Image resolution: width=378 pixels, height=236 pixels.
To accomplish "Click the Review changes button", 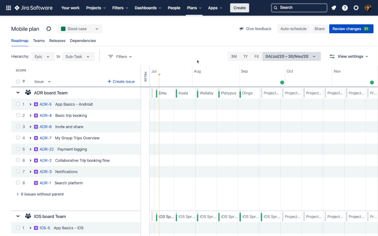I will coord(351,29).
